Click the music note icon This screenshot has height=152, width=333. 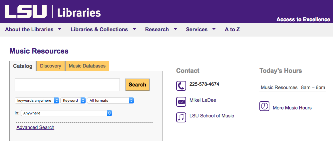click(181, 117)
